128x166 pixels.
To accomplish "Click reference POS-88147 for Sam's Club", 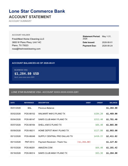I will coord(30,119).
